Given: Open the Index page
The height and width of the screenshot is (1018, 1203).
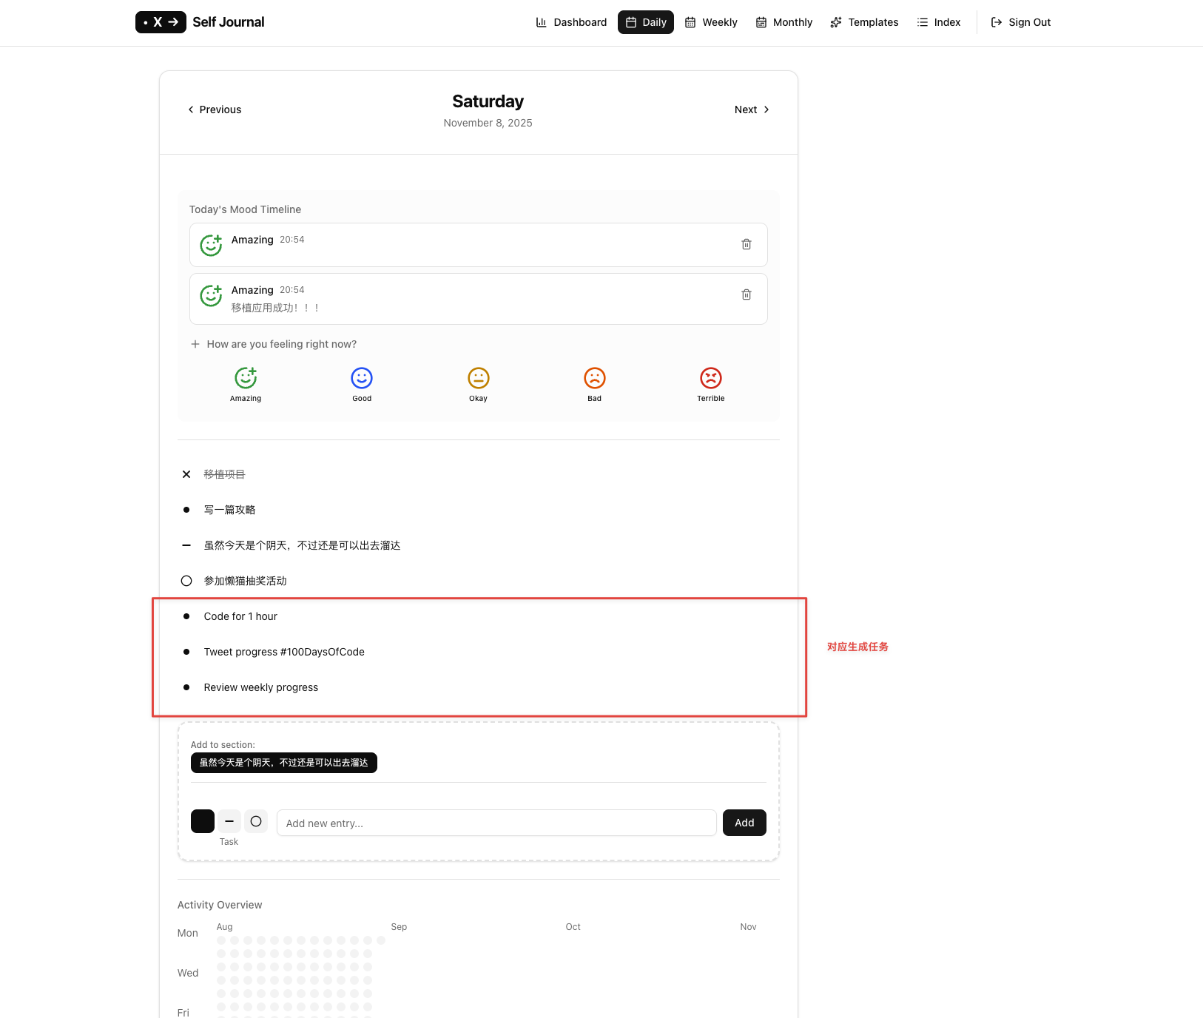Looking at the screenshot, I should click(939, 22).
